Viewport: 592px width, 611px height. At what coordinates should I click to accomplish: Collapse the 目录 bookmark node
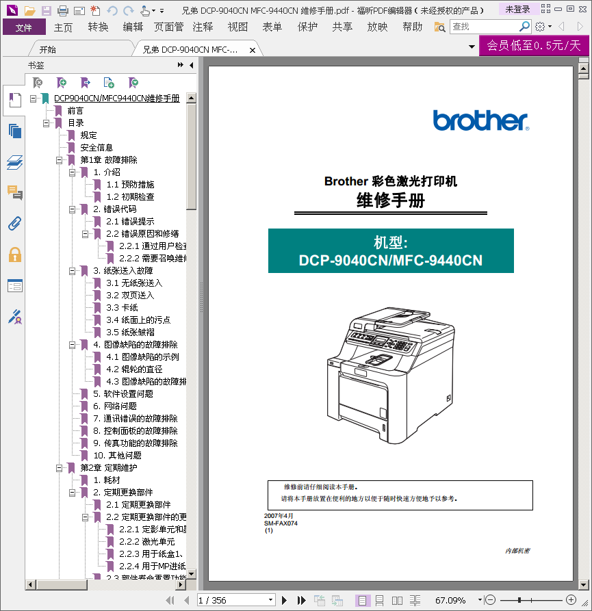(x=46, y=123)
